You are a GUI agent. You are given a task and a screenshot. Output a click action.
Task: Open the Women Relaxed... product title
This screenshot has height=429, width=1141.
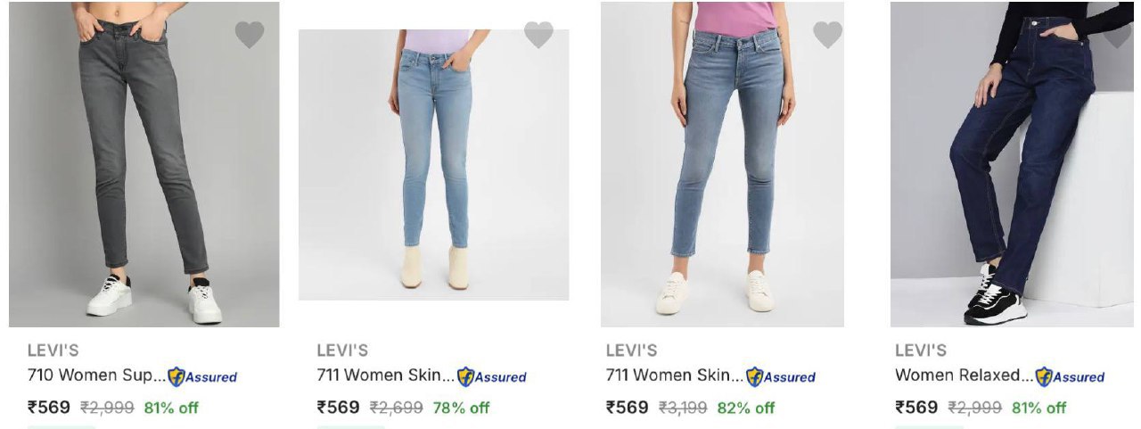[963, 375]
